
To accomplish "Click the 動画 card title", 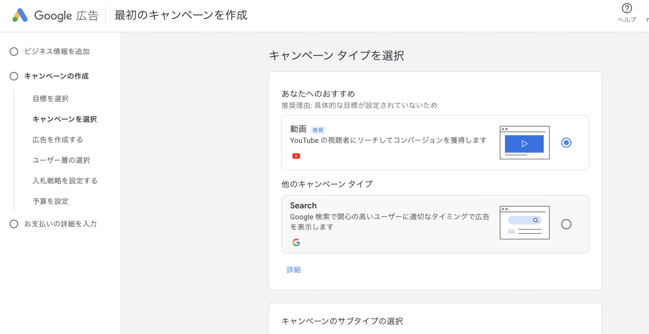I will coord(298,129).
